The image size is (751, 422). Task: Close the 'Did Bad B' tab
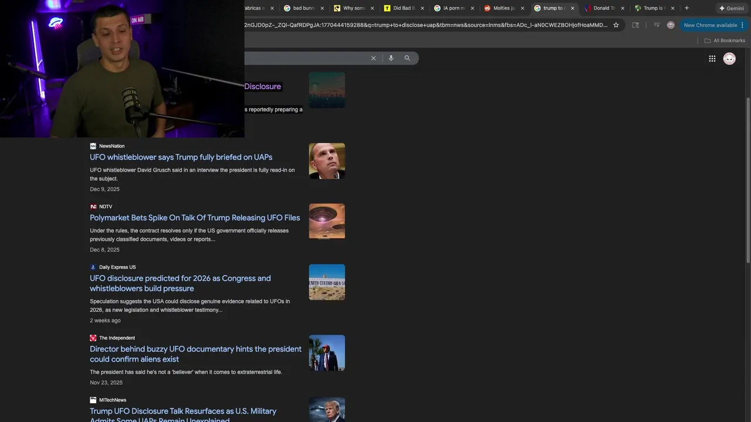coord(422,8)
